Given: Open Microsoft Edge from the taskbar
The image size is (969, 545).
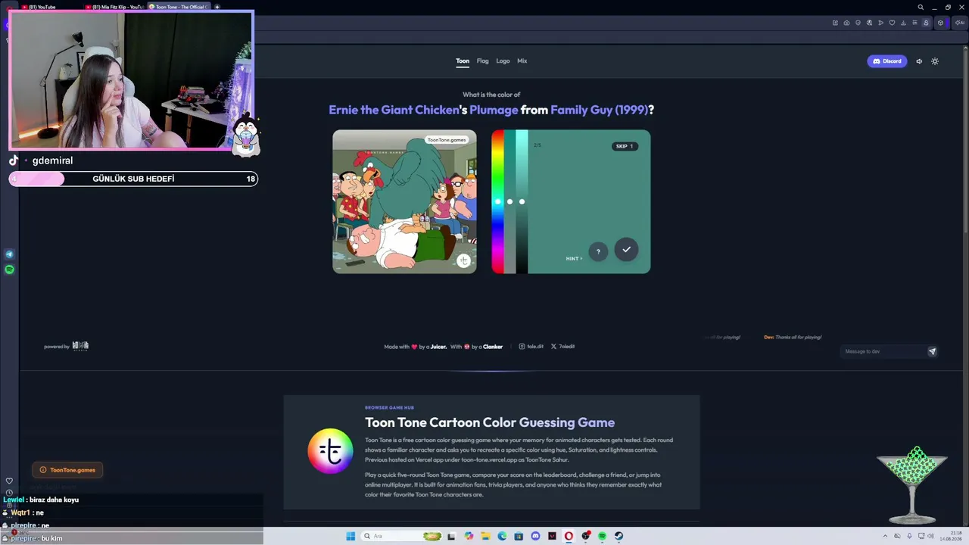Looking at the screenshot, I should (x=502, y=536).
